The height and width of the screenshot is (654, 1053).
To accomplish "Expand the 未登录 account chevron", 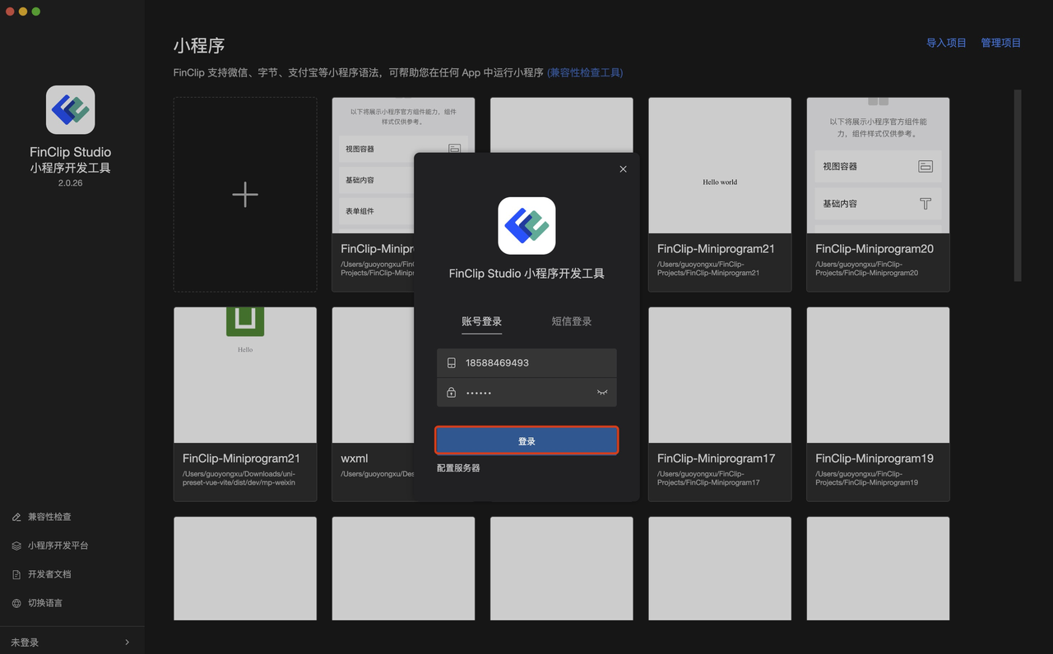I will pos(127,642).
